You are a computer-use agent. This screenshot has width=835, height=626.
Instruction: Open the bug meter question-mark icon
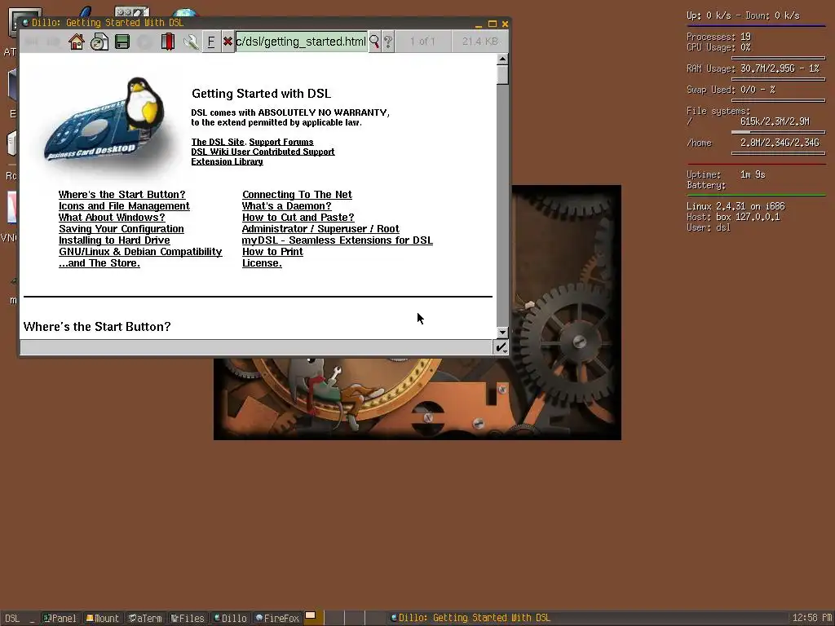388,42
